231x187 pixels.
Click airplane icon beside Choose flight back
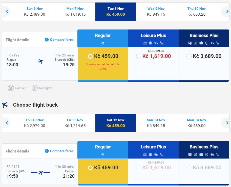(5, 105)
